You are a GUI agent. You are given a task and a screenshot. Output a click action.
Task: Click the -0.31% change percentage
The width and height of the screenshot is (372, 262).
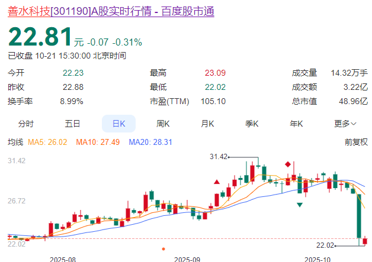[127, 43]
